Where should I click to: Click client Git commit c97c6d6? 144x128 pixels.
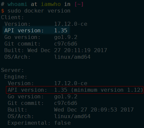[x=66, y=44]
